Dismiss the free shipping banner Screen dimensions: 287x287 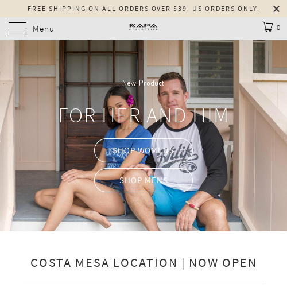(276, 9)
